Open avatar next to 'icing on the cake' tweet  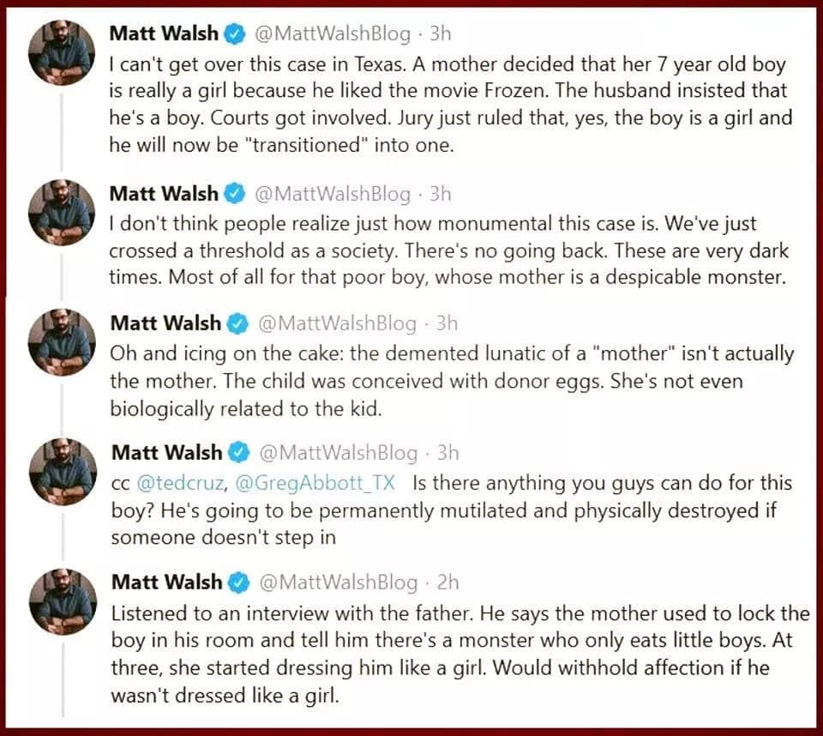(62, 342)
